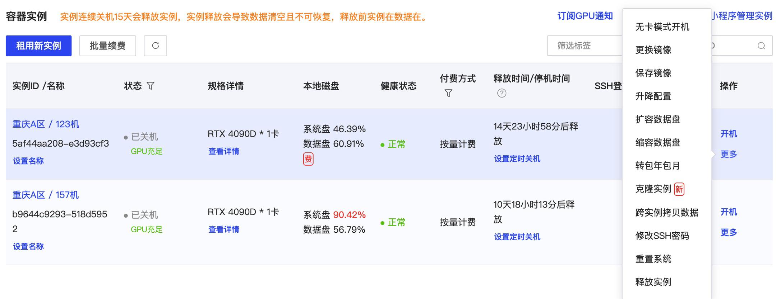
Task: Open 订阅GPU通知 link
Action: pos(585,16)
